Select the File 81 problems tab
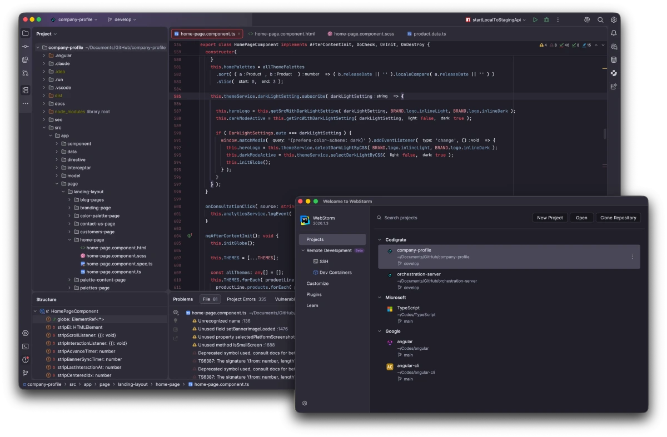 (210, 299)
